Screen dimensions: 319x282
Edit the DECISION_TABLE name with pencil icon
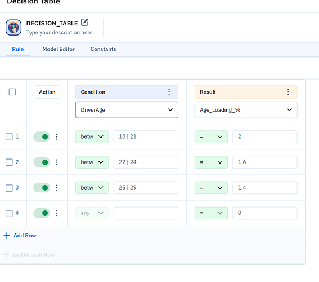tap(84, 23)
